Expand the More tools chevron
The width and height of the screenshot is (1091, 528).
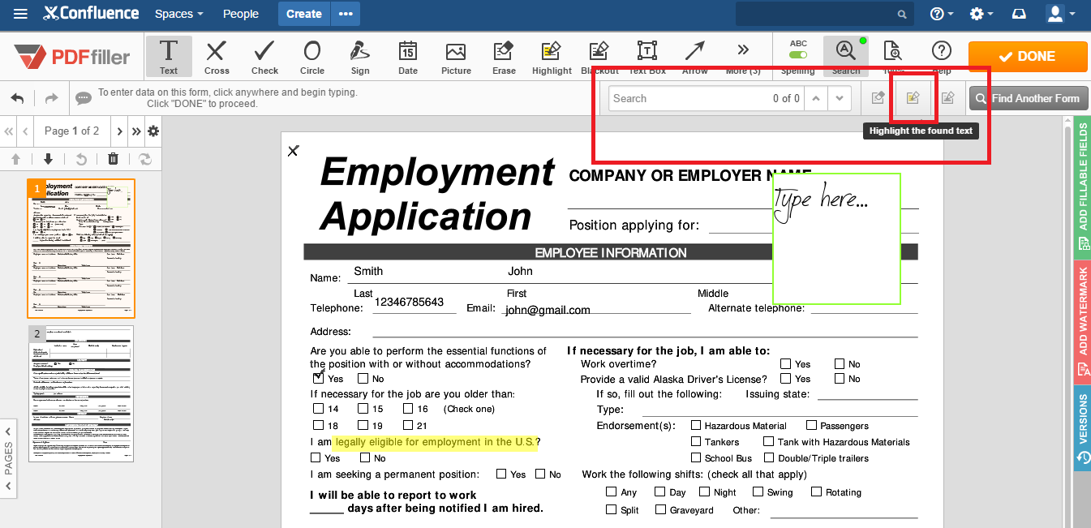pos(743,50)
